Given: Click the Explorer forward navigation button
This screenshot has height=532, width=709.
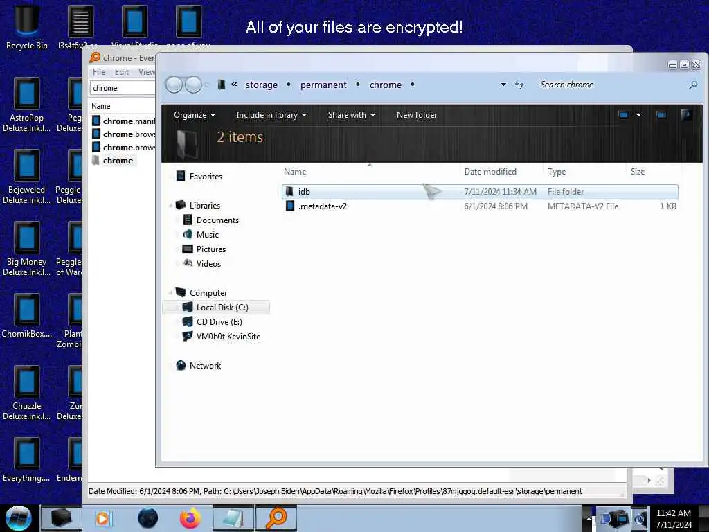Looking at the screenshot, I should 194,85.
